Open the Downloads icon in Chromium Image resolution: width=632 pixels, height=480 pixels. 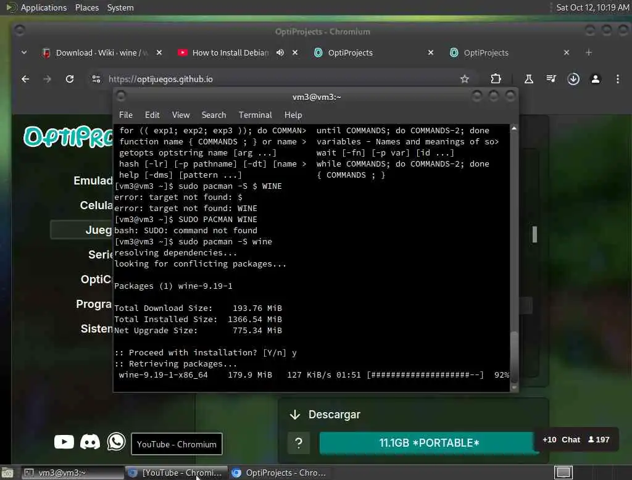click(x=573, y=79)
